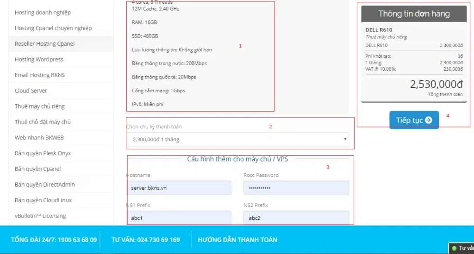Open Cloud Server sidebar item
This screenshot has height=254, width=474.
61,91
